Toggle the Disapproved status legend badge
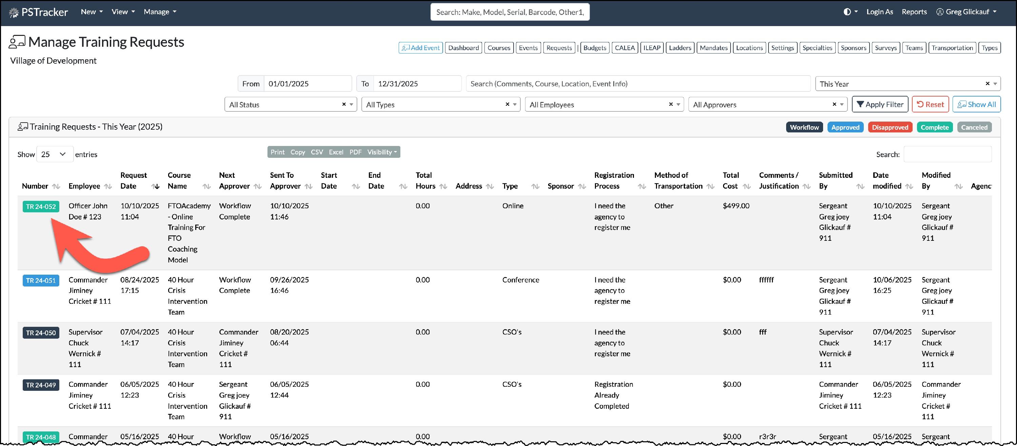This screenshot has width=1017, height=446. 890,127
